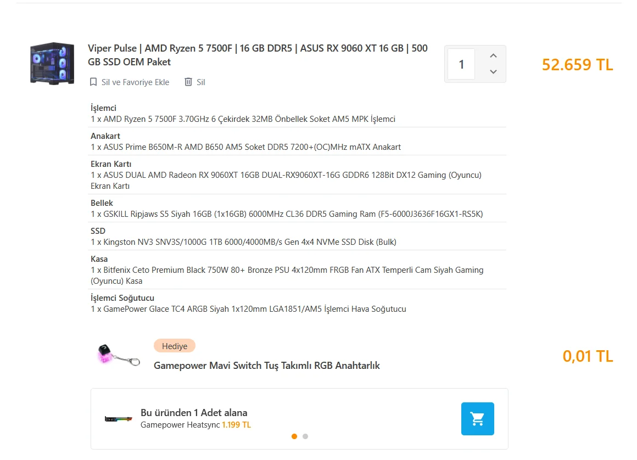Click the 52.659 TL price
The width and height of the screenshot is (637, 460).
(x=577, y=65)
